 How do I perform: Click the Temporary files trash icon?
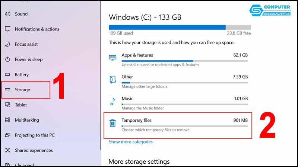tap(112, 123)
